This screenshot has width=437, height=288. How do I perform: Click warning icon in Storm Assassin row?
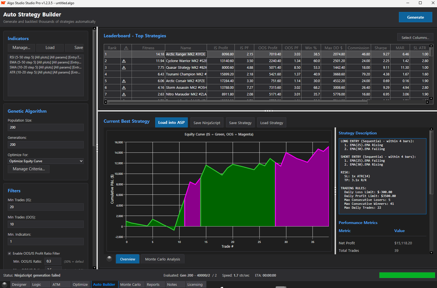click(124, 88)
